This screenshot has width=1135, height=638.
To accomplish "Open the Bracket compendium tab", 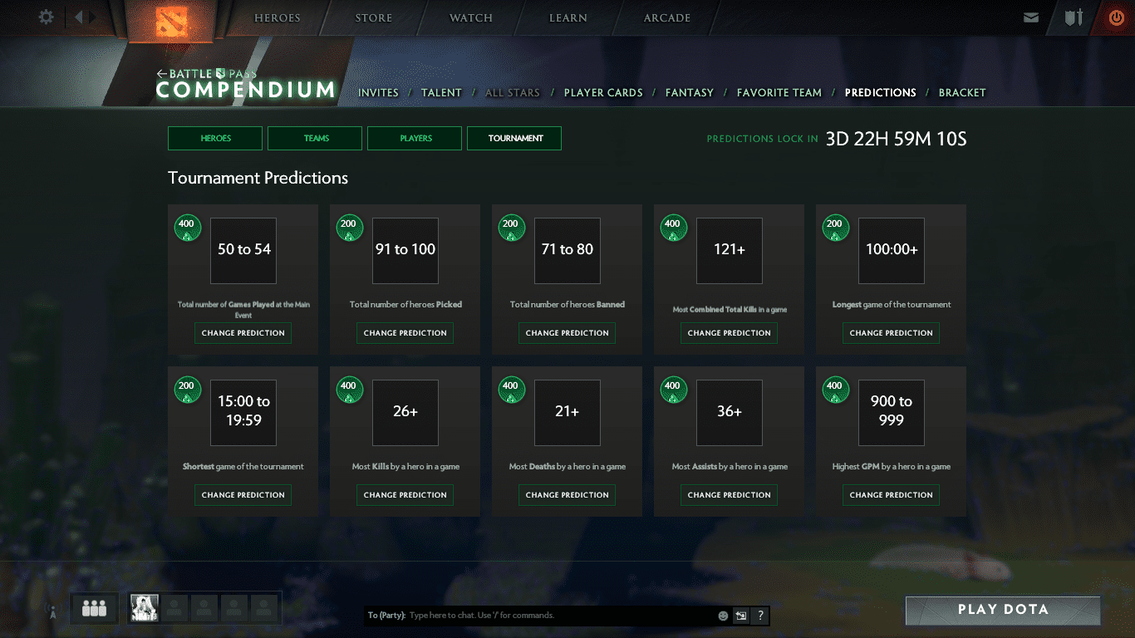I will (961, 93).
